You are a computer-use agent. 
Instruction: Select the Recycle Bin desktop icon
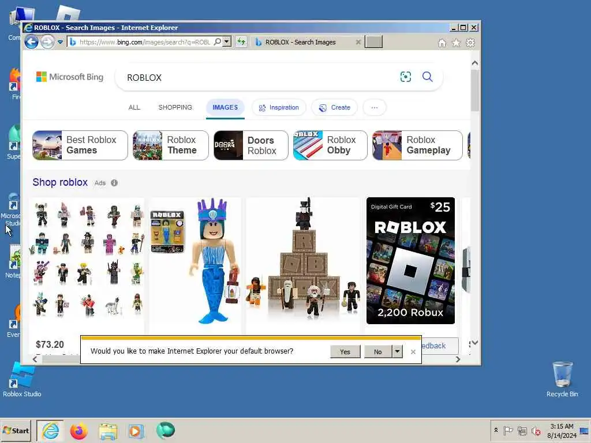[562, 380]
